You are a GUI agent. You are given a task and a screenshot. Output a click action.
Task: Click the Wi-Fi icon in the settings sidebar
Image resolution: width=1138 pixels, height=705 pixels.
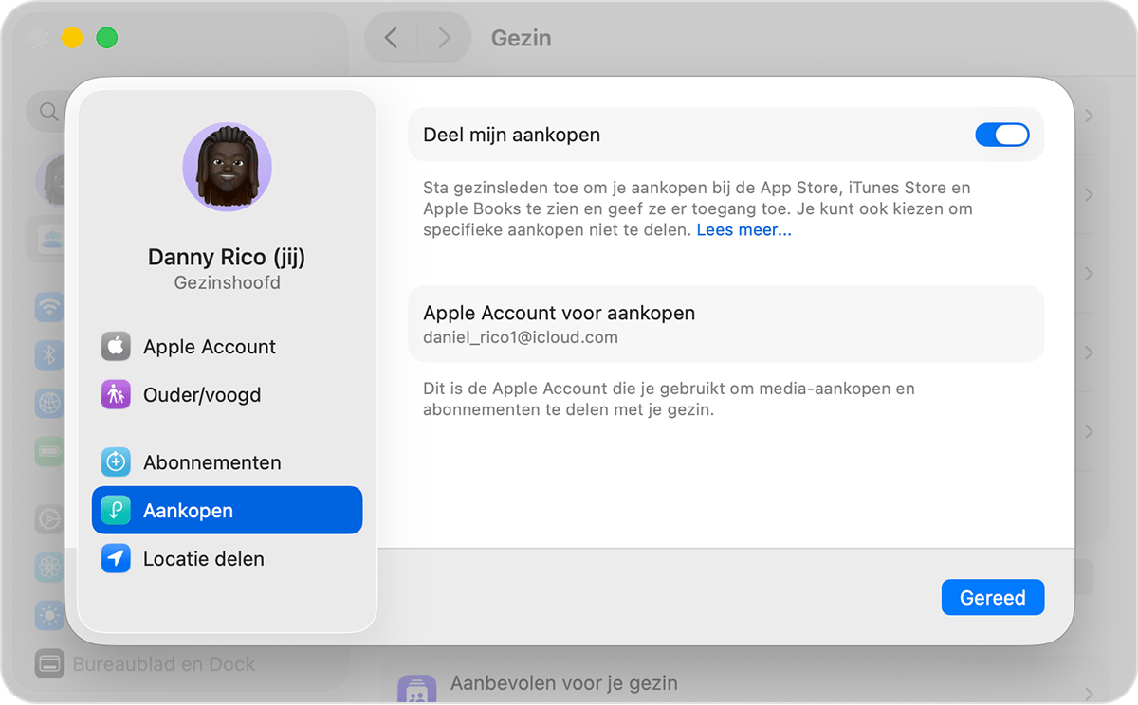click(x=49, y=307)
